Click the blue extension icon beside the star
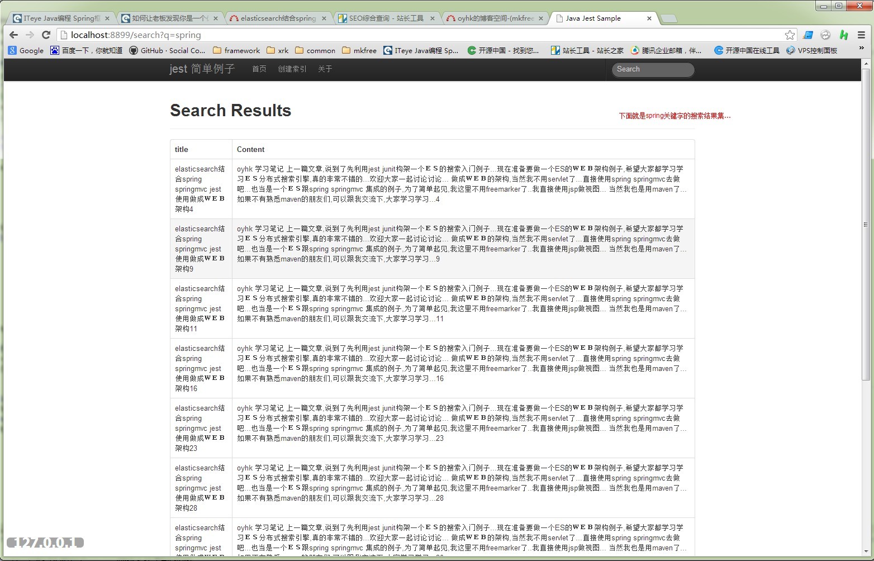The height and width of the screenshot is (561, 874). click(808, 35)
